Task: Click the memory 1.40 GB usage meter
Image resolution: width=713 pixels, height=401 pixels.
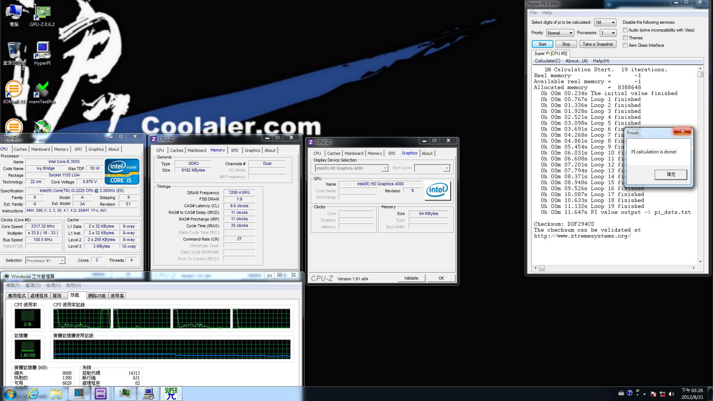Action: click(27, 349)
